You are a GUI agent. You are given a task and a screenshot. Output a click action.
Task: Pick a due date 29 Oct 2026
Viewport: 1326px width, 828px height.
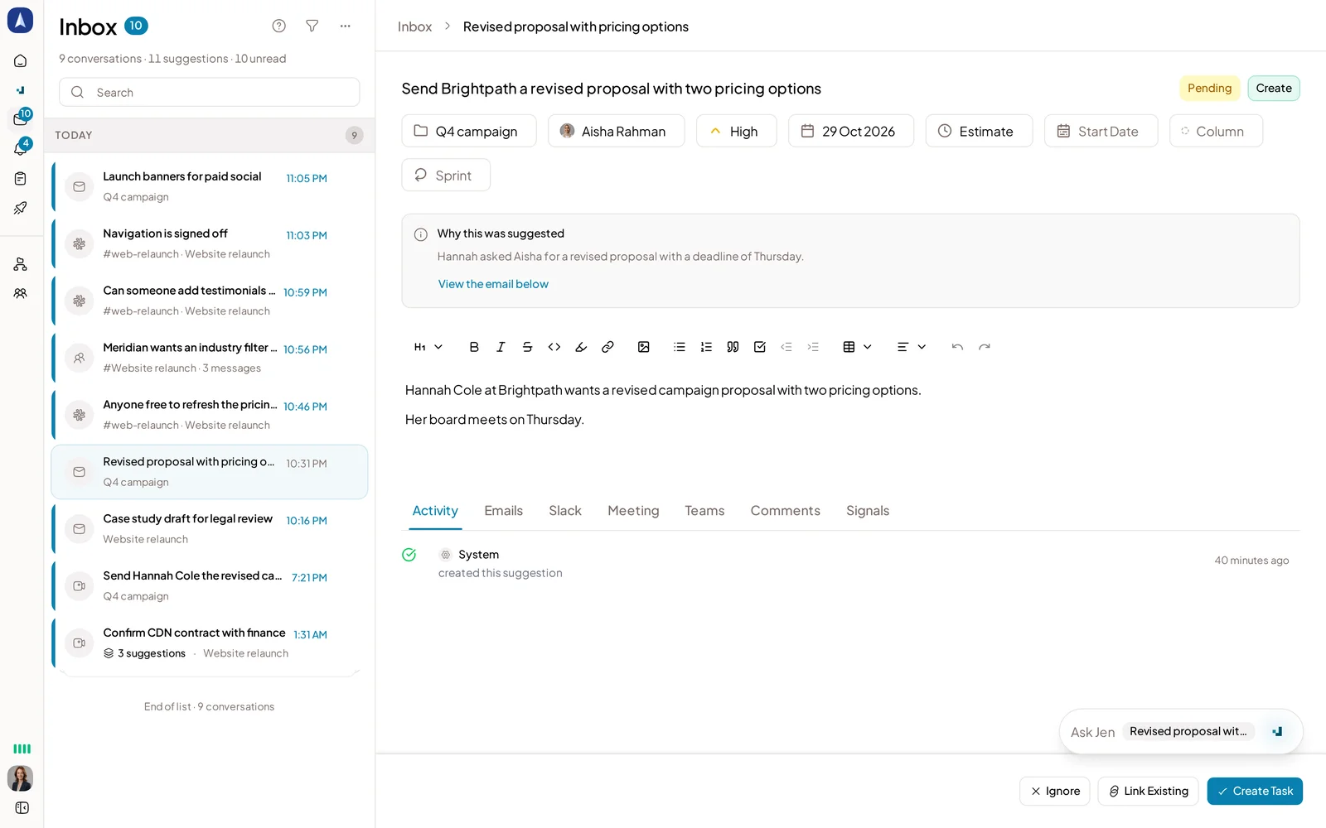(851, 131)
